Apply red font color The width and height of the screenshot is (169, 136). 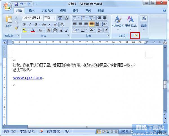(33, 30)
